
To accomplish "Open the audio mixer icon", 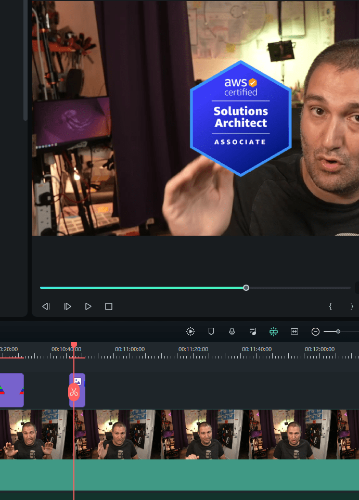I will click(x=253, y=331).
